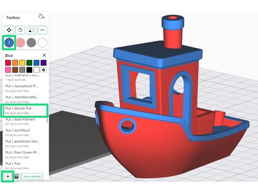The width and height of the screenshot is (258, 193).
Task: Pick the purple color swatch
Action: [x=44, y=63]
